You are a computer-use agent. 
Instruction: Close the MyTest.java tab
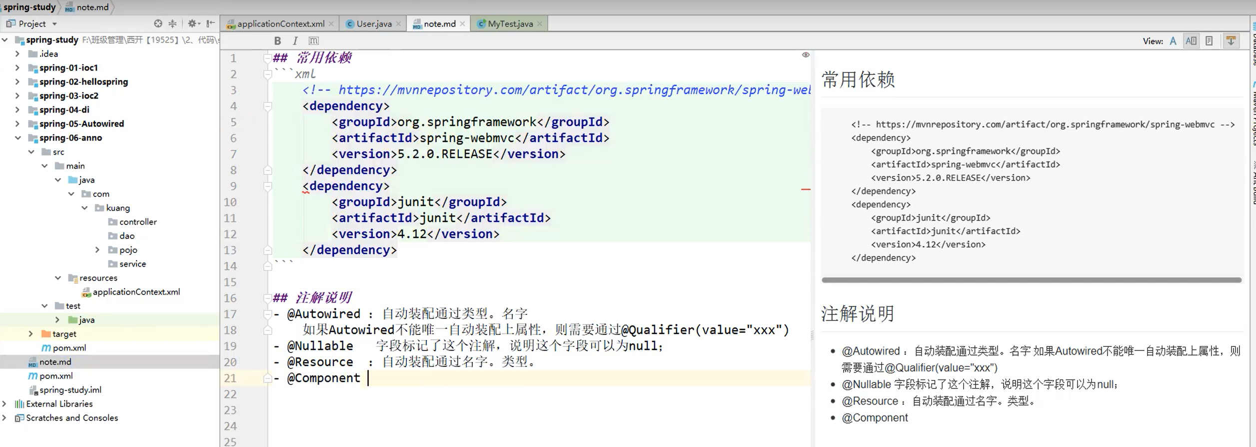click(x=540, y=24)
